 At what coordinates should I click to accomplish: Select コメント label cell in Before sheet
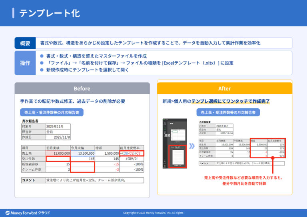(x=34, y=180)
